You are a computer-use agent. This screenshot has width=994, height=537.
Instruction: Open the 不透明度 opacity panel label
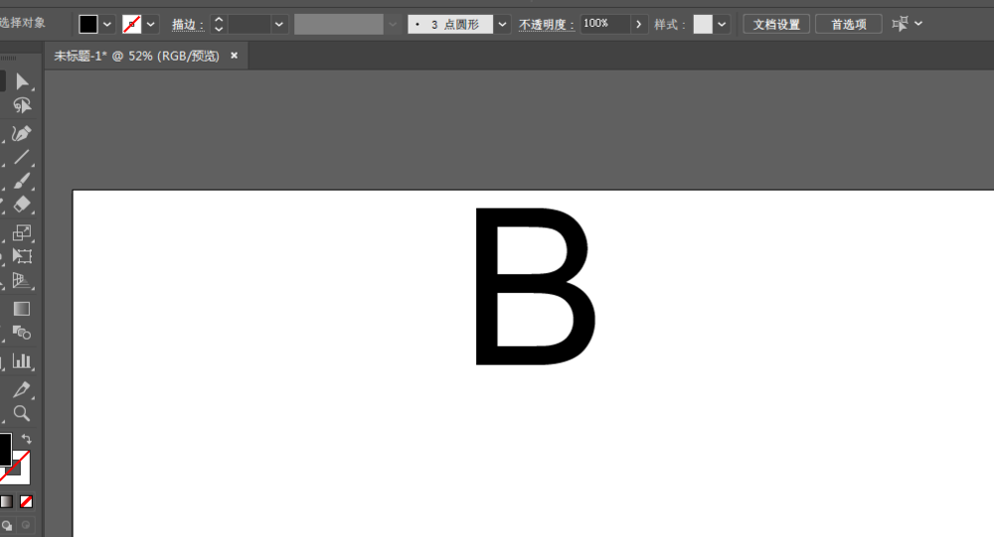[547, 25]
